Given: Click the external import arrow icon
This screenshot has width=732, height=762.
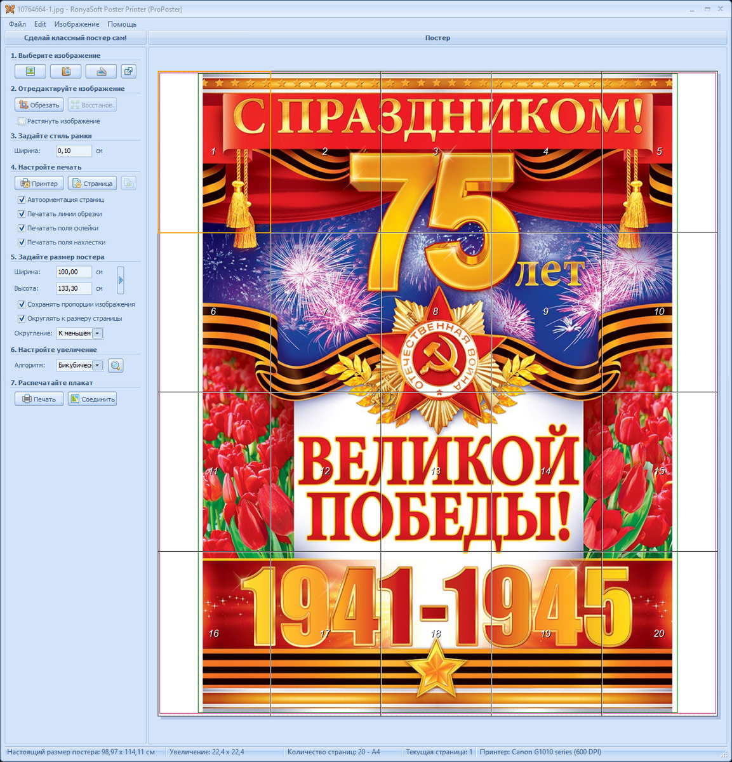Looking at the screenshot, I should [129, 71].
